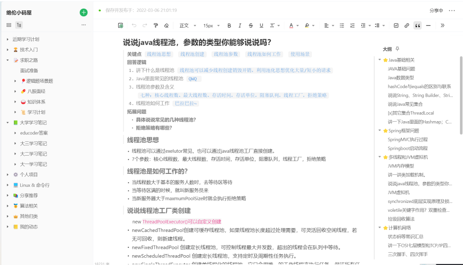
Task: Click the 分享中 share button
Action: point(436,10)
